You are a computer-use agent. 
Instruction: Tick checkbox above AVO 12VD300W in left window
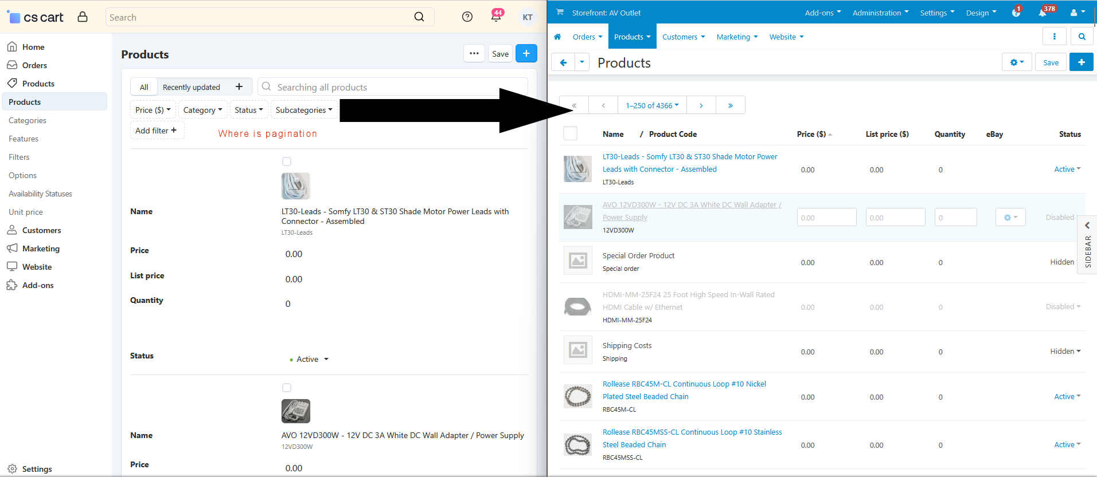[287, 388]
